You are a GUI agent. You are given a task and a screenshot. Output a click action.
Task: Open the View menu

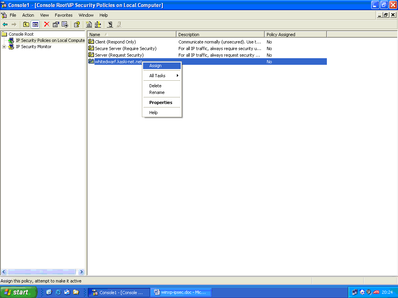tap(44, 15)
